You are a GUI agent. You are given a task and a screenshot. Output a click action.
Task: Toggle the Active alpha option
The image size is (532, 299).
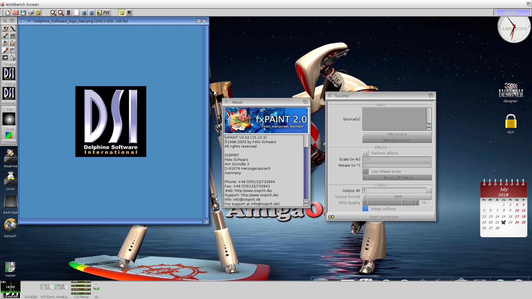click(x=9, y=103)
